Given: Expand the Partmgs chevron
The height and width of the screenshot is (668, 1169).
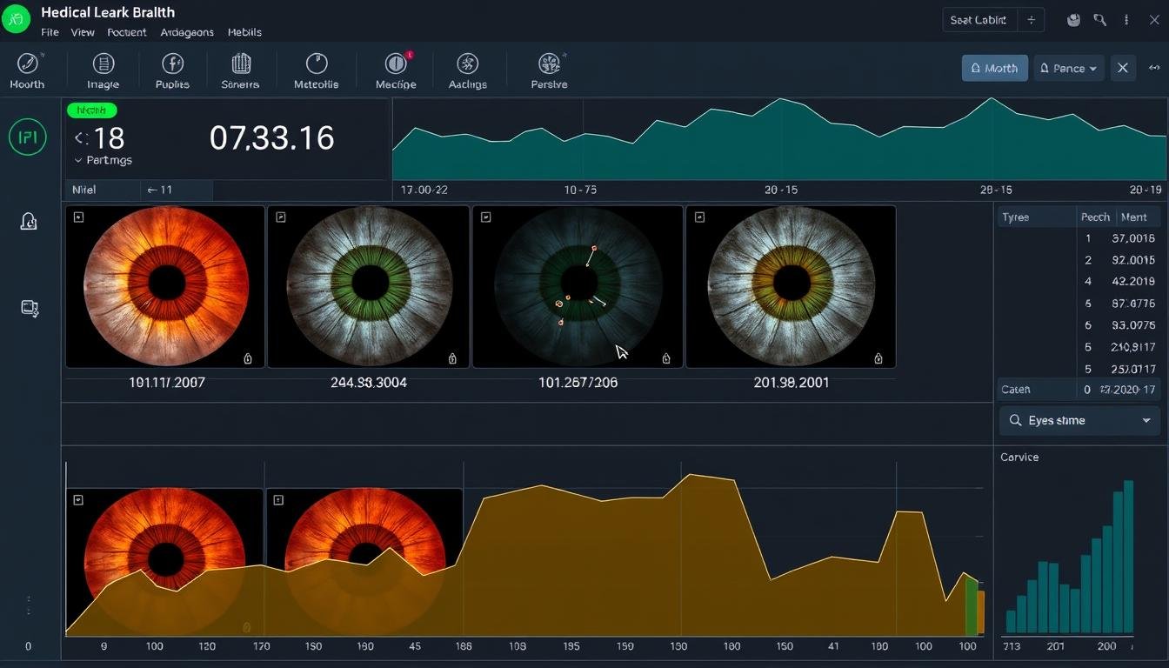Looking at the screenshot, I should pyautogui.click(x=78, y=161).
